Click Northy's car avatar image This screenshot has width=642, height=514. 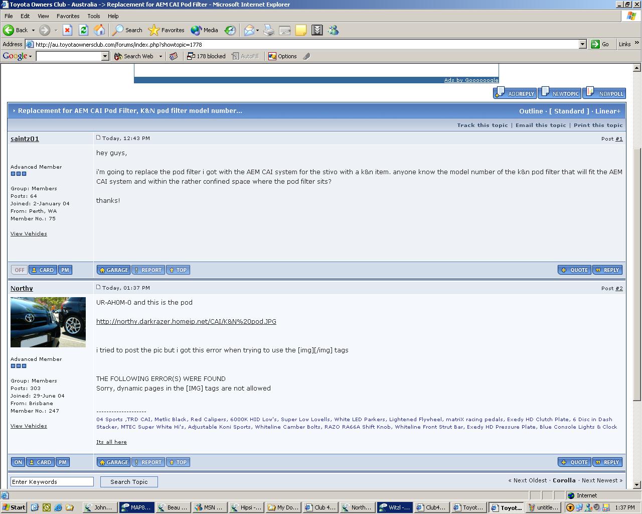pos(48,322)
